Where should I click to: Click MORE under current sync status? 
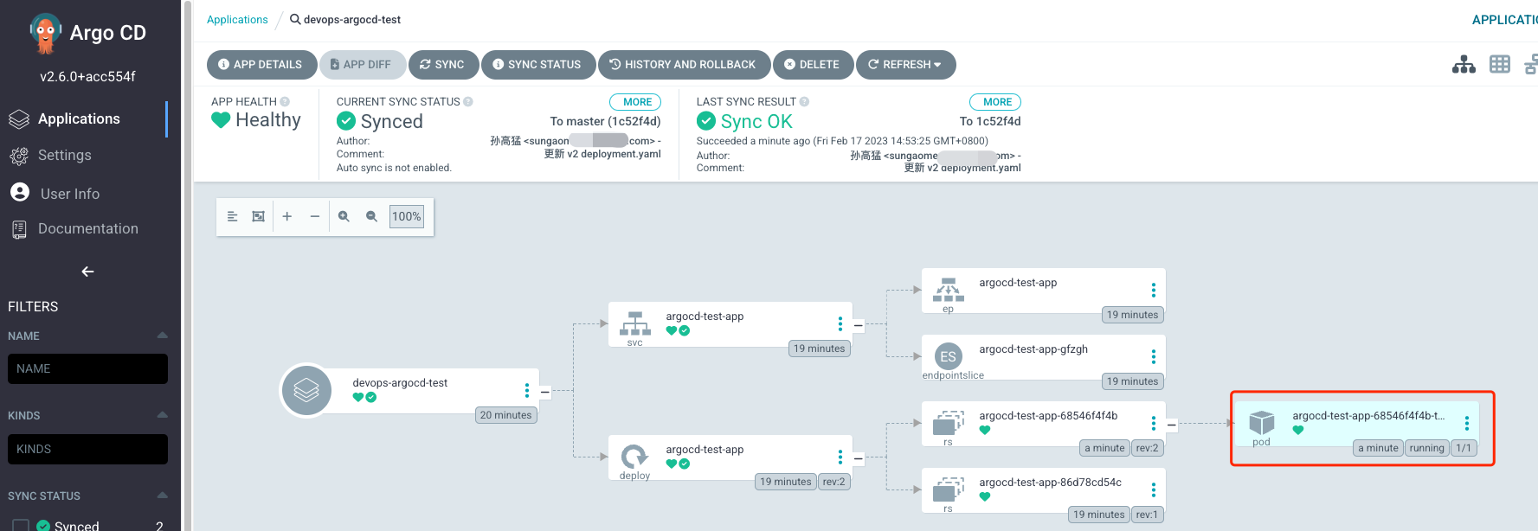[636, 102]
